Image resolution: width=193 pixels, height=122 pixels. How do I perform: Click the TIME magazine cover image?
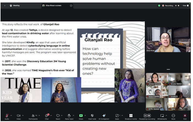(x=21, y=90)
